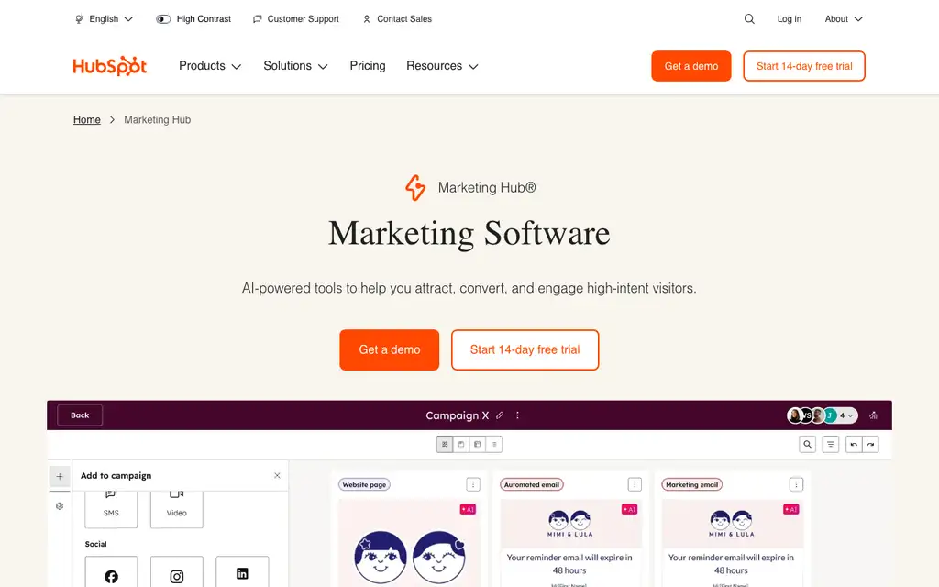Screen dimensions: 939x587
Task: Expand the Products menu
Action: click(x=210, y=66)
